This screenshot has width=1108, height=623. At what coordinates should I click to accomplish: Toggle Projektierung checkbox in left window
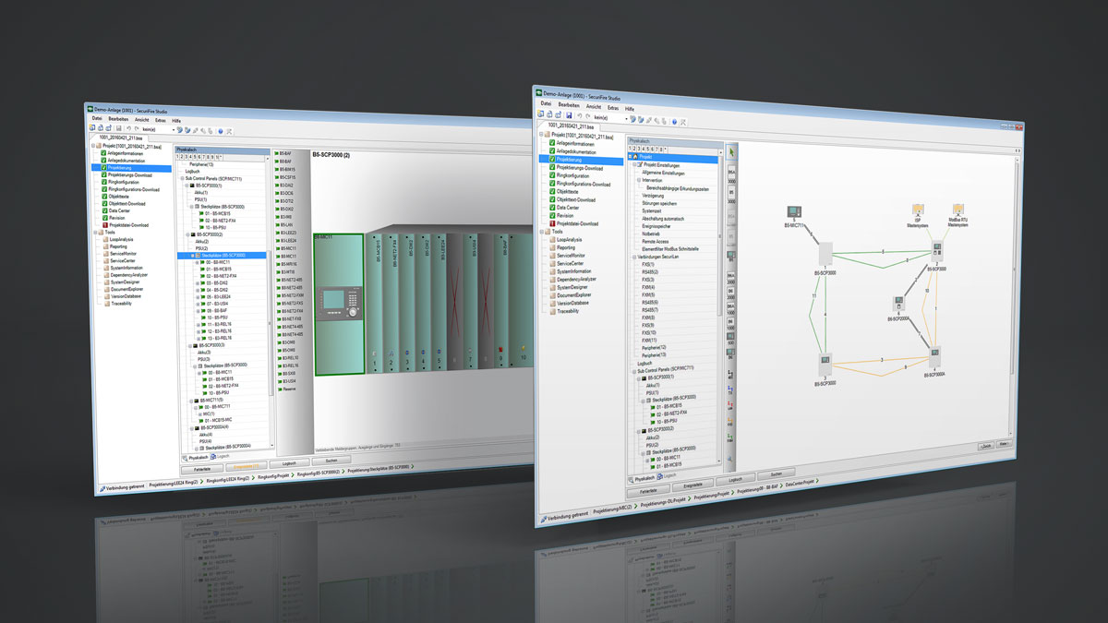[103, 168]
